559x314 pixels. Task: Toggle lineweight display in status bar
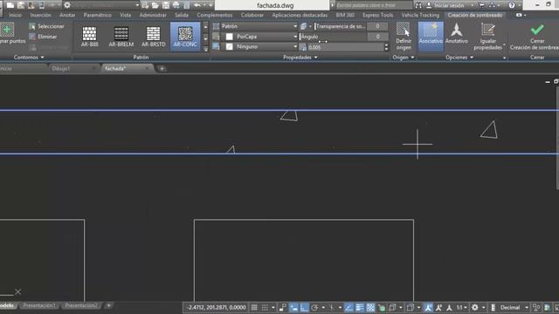[360, 307]
